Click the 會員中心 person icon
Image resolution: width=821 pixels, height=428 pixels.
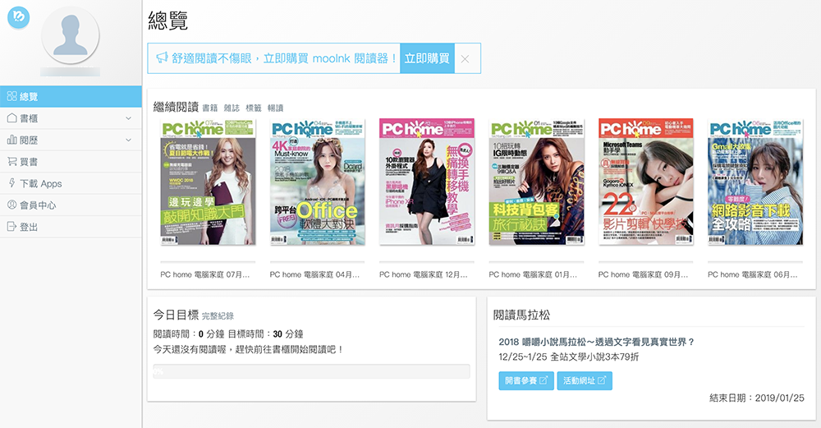(12, 205)
